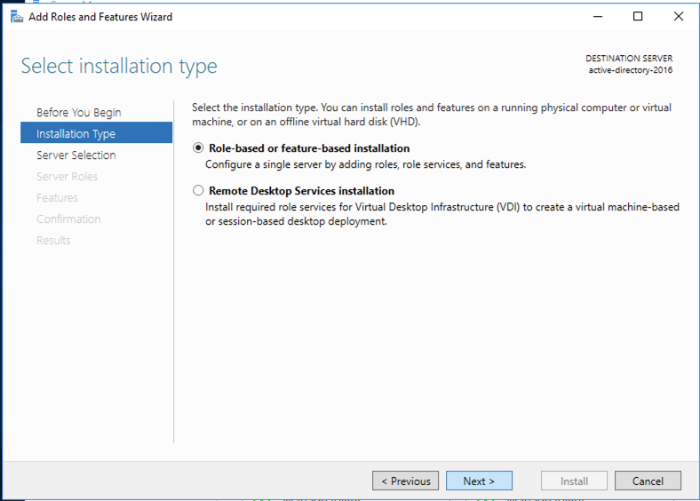Image resolution: width=700 pixels, height=501 pixels.
Task: Select Remote Desktop Services installation radio button
Action: tap(198, 191)
